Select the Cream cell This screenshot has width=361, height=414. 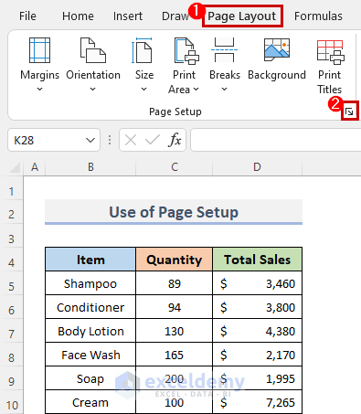point(90,402)
